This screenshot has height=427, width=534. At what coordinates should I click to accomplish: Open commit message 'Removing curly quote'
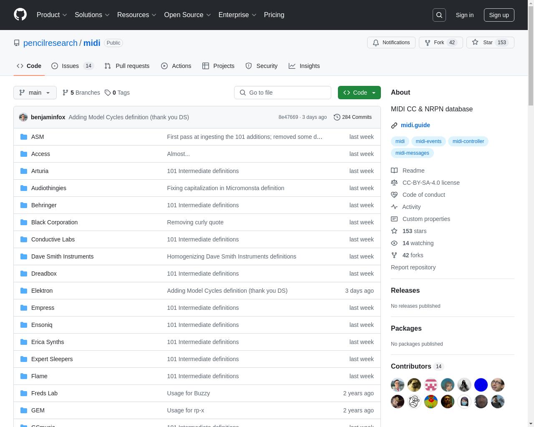(195, 222)
